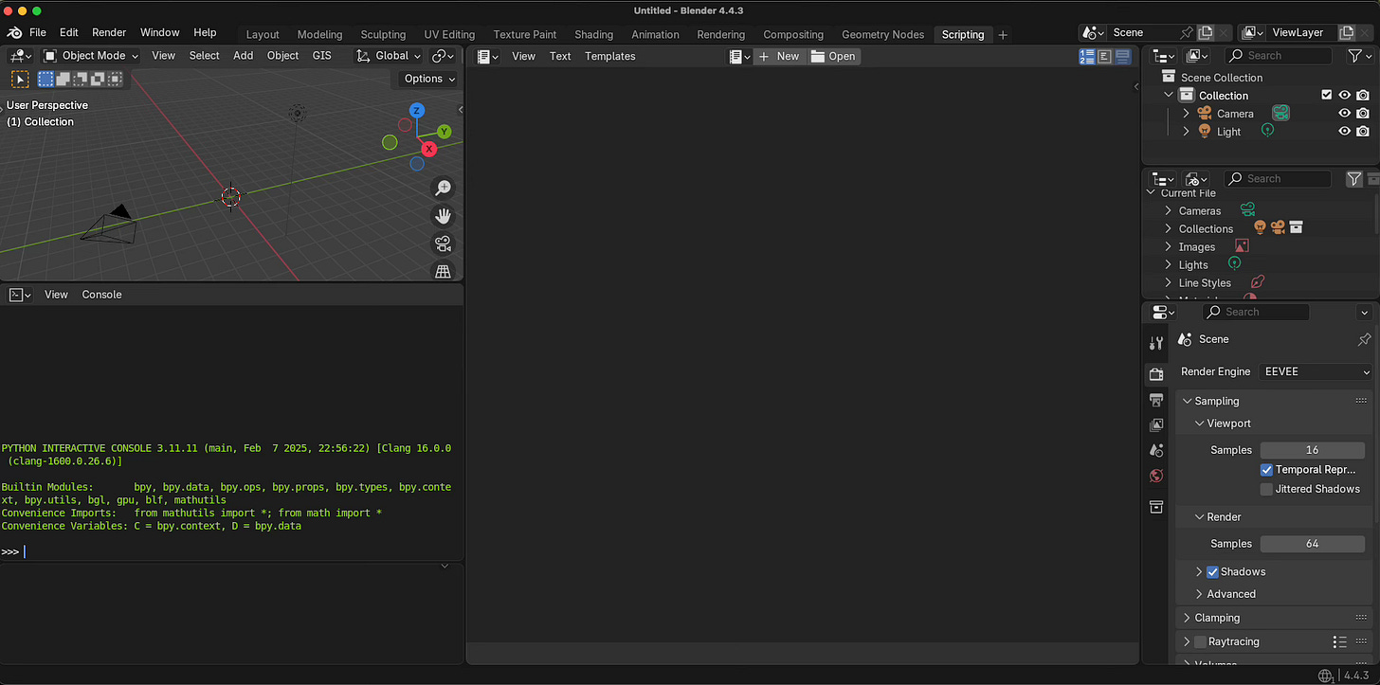Select the Tweak tool in viewport
Image resolution: width=1380 pixels, height=685 pixels.
click(x=20, y=80)
